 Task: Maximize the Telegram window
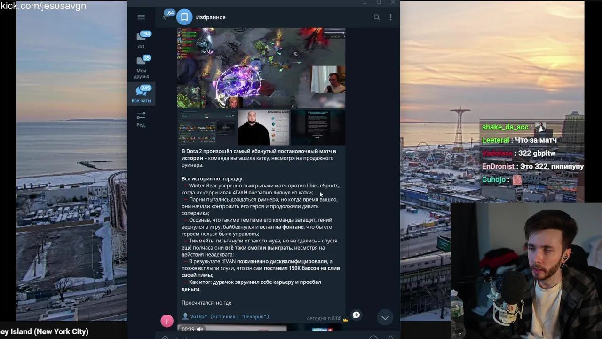(379, 3)
